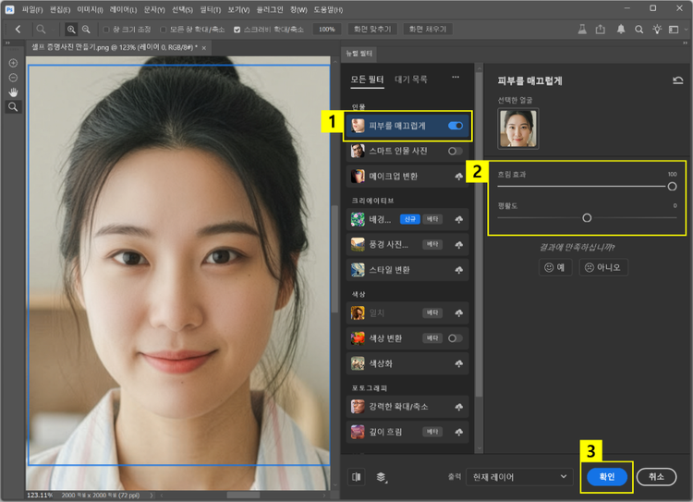693x502 pixels.
Task: Select the Zoom tool in left toolbar
Action: [x=13, y=107]
